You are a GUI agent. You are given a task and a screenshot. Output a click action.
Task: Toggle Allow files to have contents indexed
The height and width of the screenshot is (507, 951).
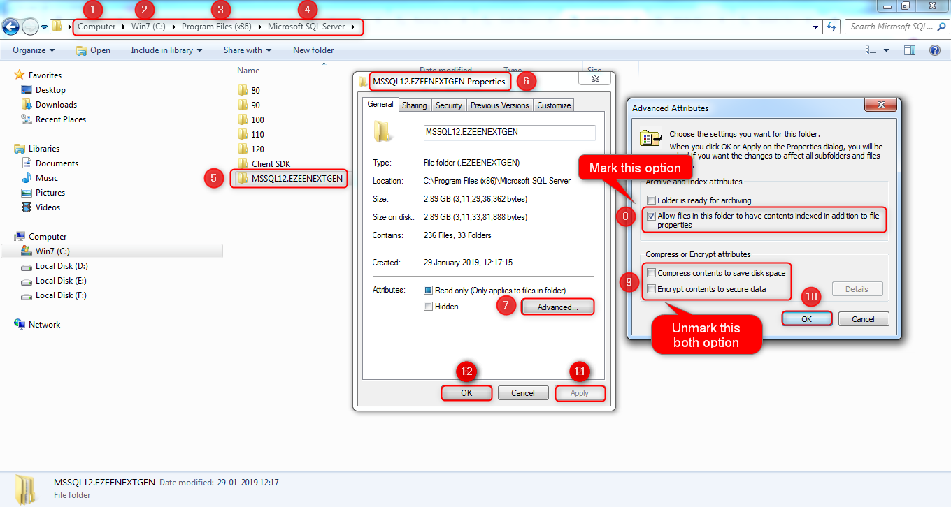(x=652, y=216)
